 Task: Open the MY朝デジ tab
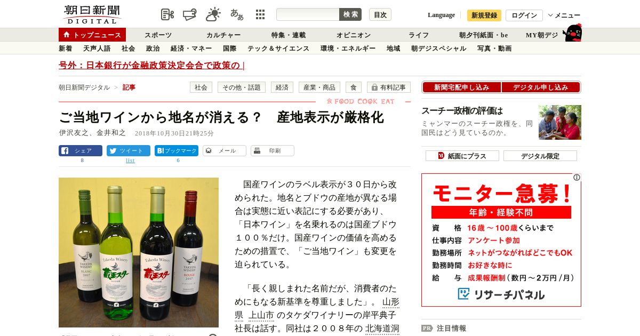[x=542, y=35]
